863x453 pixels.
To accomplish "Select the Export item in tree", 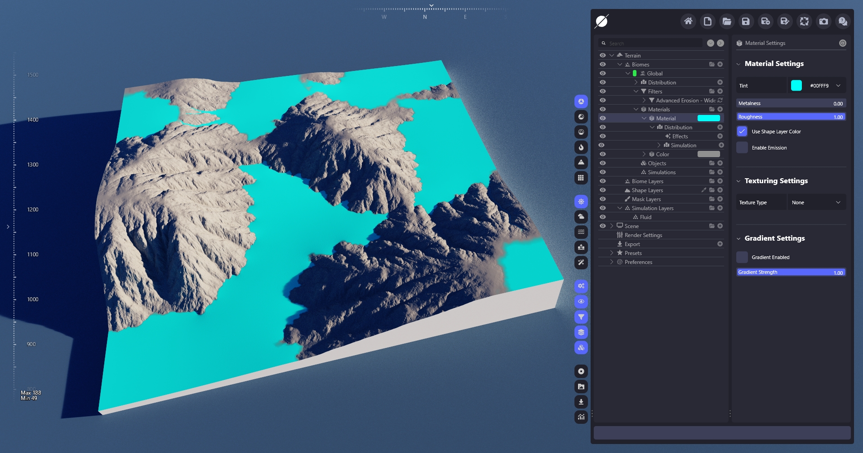I will click(x=632, y=244).
